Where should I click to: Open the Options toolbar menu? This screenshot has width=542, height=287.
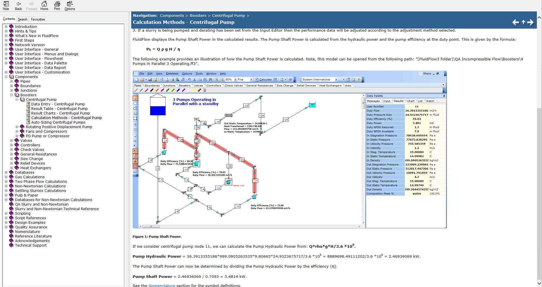tap(70, 6)
